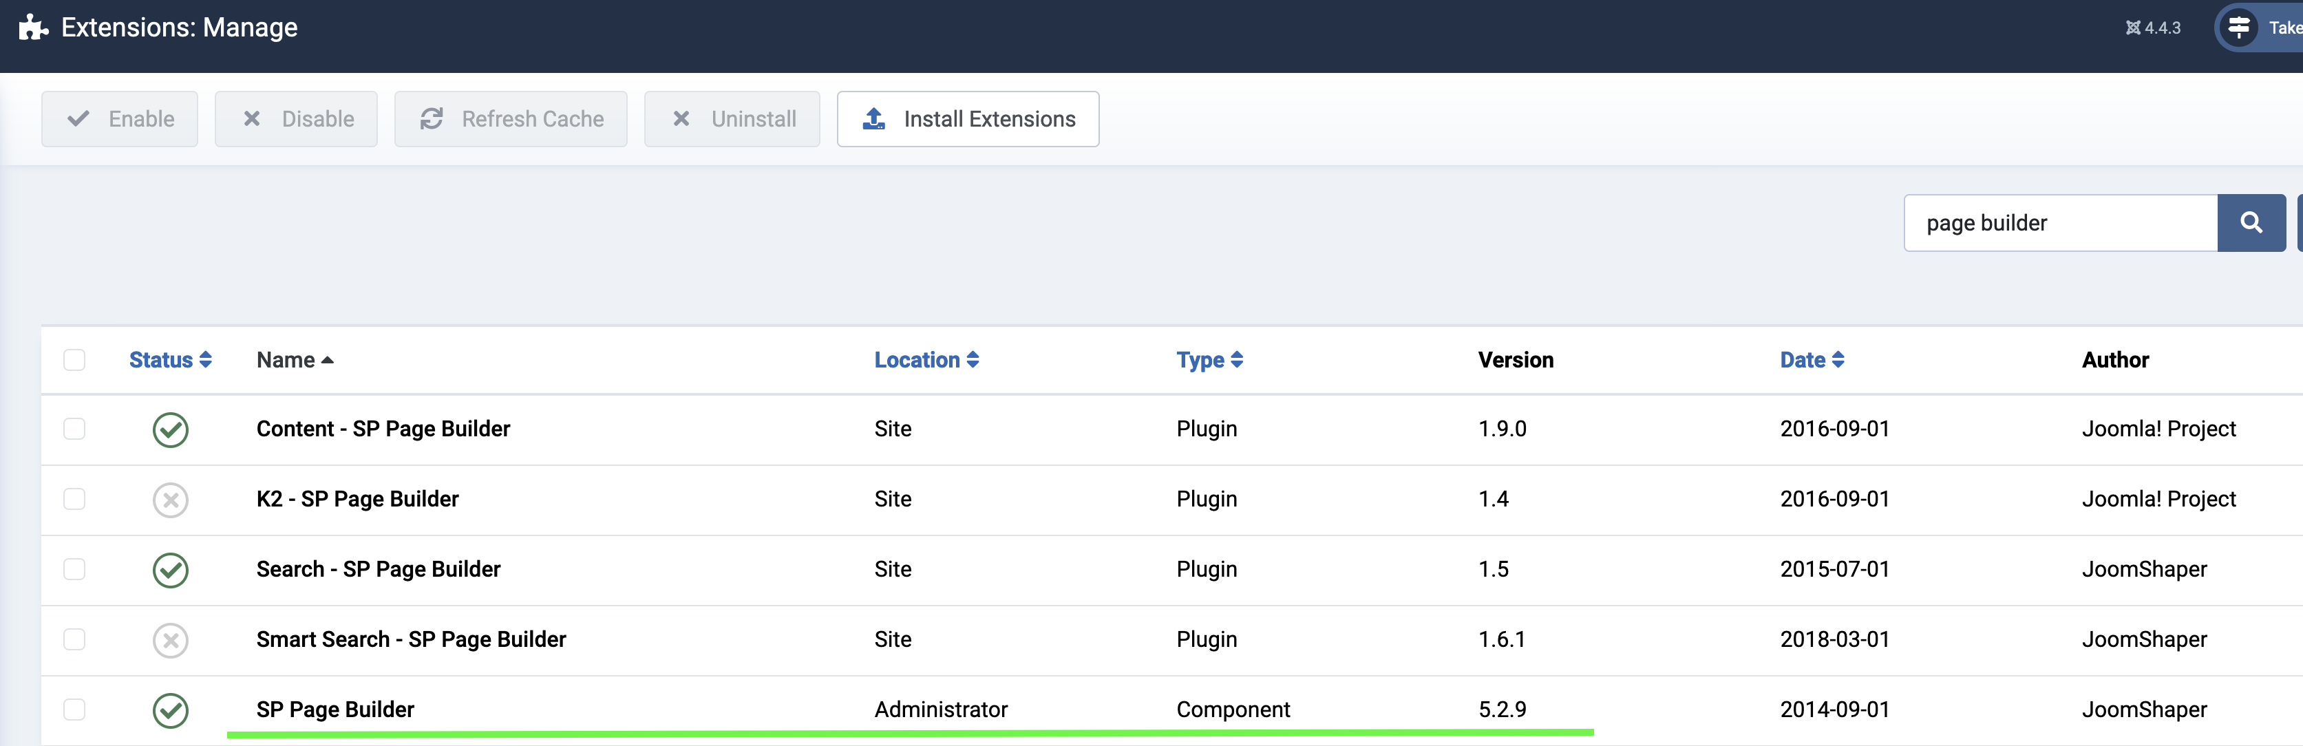Click the Enable button
2303x746 pixels.
(x=120, y=119)
